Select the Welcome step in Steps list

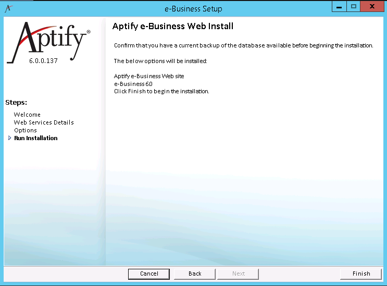pyautogui.click(x=27, y=115)
